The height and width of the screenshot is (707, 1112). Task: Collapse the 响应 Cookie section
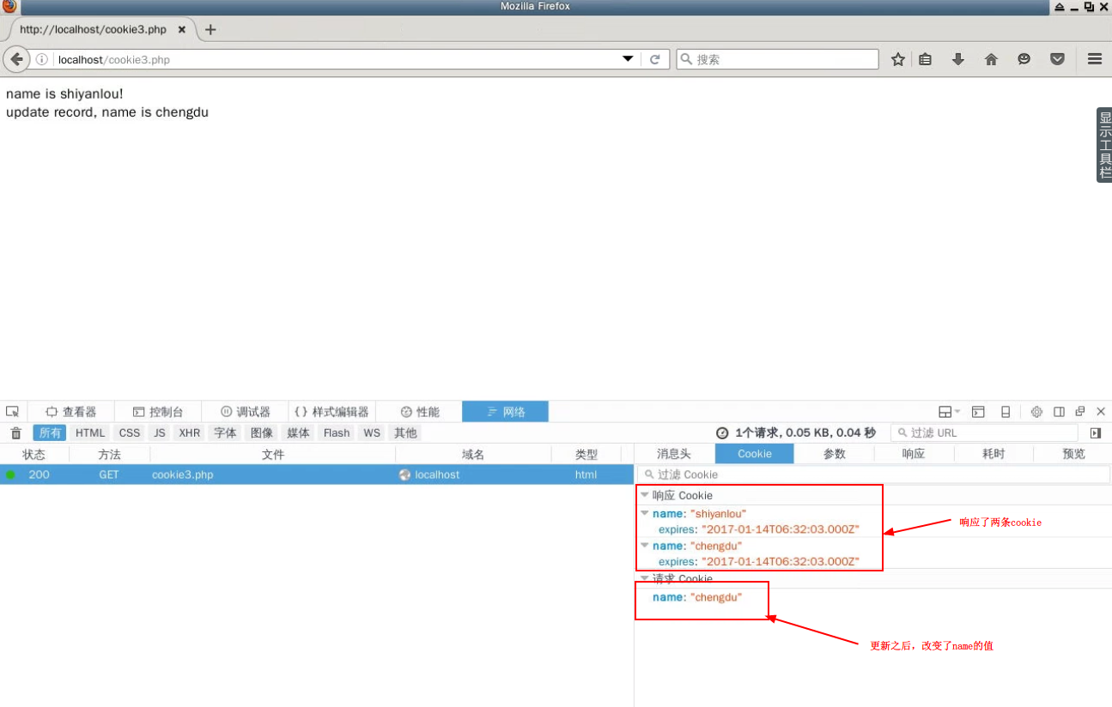645,494
